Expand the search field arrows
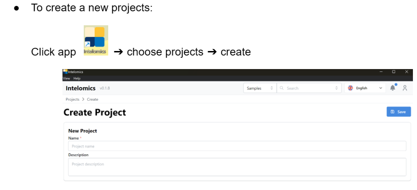The image size is (417, 190). (x=336, y=88)
